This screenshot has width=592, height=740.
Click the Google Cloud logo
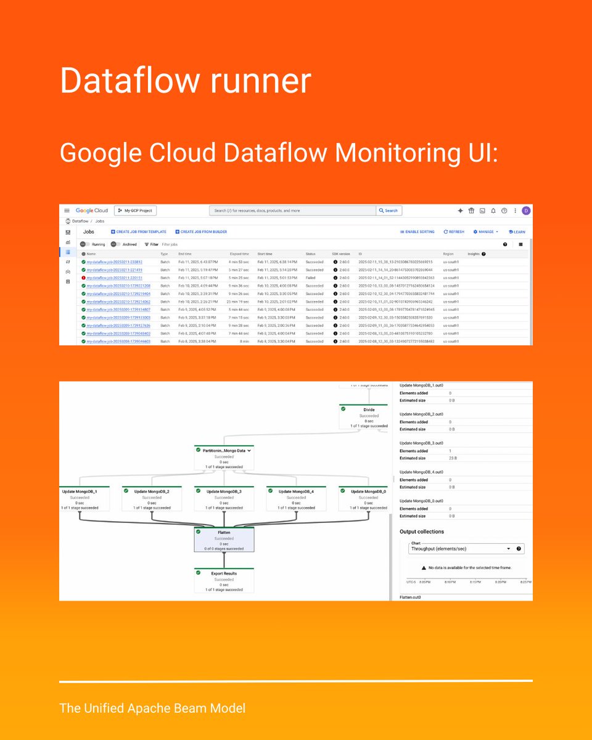(92, 210)
